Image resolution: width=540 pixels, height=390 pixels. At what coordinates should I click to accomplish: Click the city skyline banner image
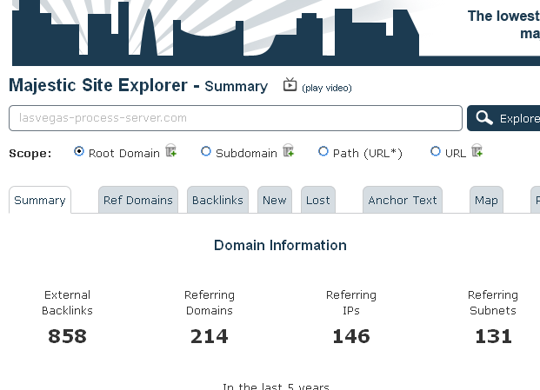(x=276, y=33)
